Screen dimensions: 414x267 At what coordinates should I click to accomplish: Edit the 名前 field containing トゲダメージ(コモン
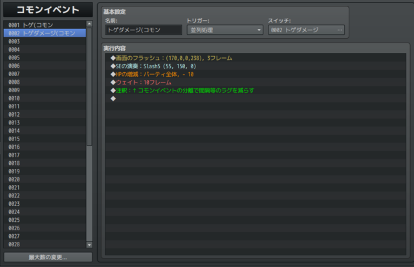point(144,30)
